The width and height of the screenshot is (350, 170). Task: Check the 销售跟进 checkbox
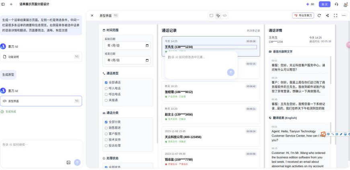point(106,128)
